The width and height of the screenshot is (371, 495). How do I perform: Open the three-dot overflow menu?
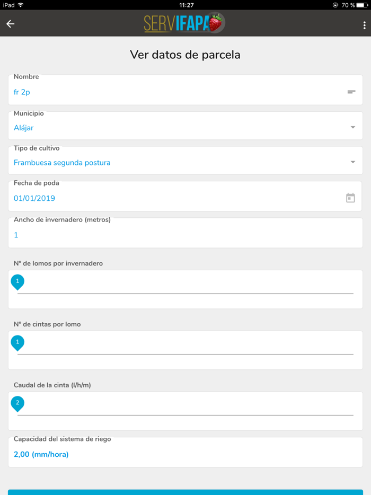coord(364,25)
